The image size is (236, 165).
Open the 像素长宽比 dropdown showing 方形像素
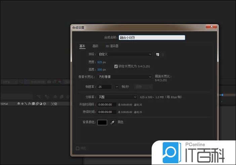coord(125,77)
